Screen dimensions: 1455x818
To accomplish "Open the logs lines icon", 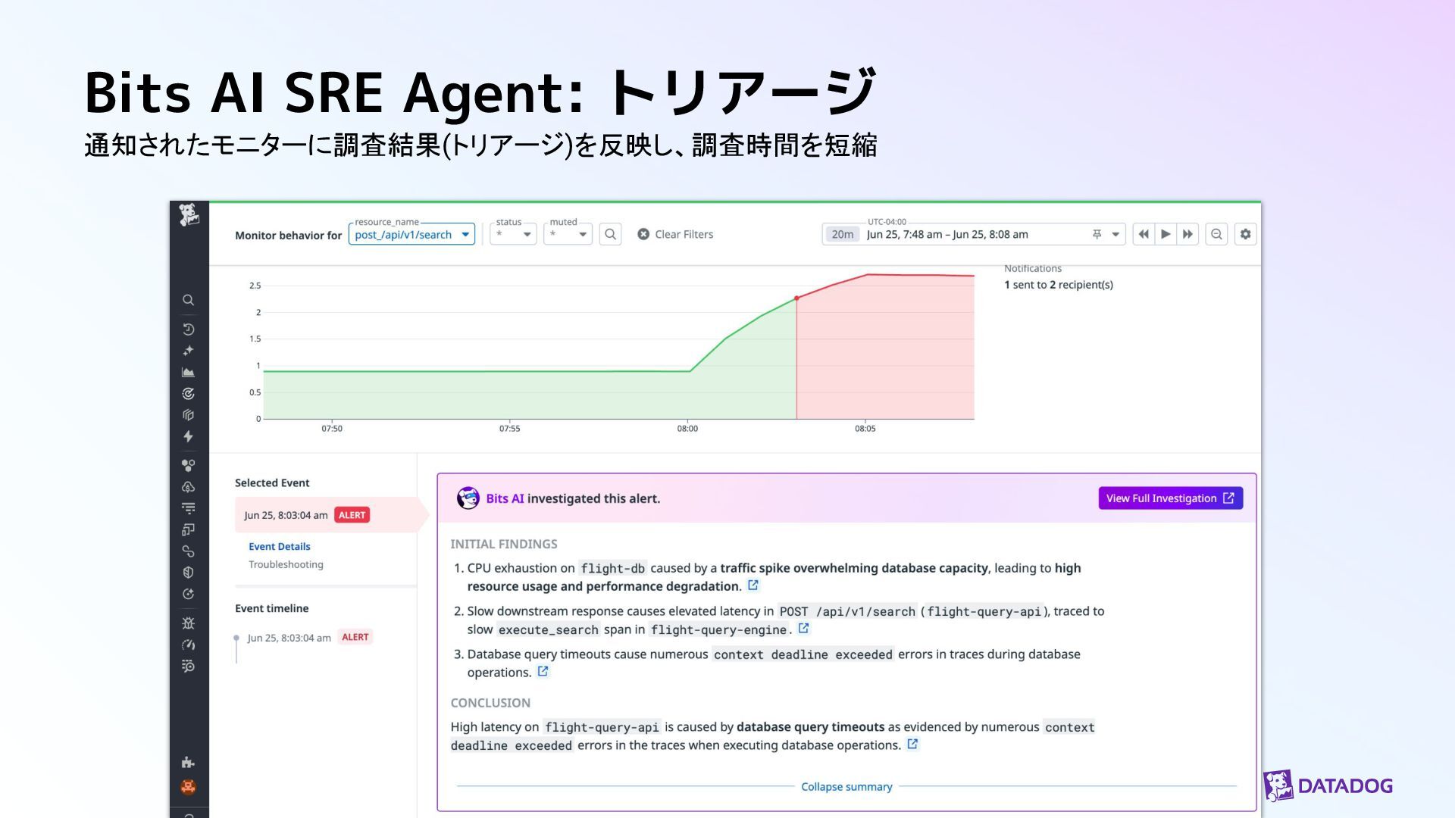I will (188, 508).
